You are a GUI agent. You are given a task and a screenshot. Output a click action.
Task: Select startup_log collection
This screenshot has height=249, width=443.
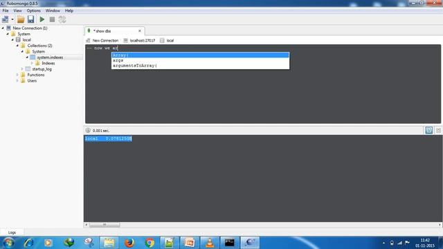pyautogui.click(x=42, y=69)
